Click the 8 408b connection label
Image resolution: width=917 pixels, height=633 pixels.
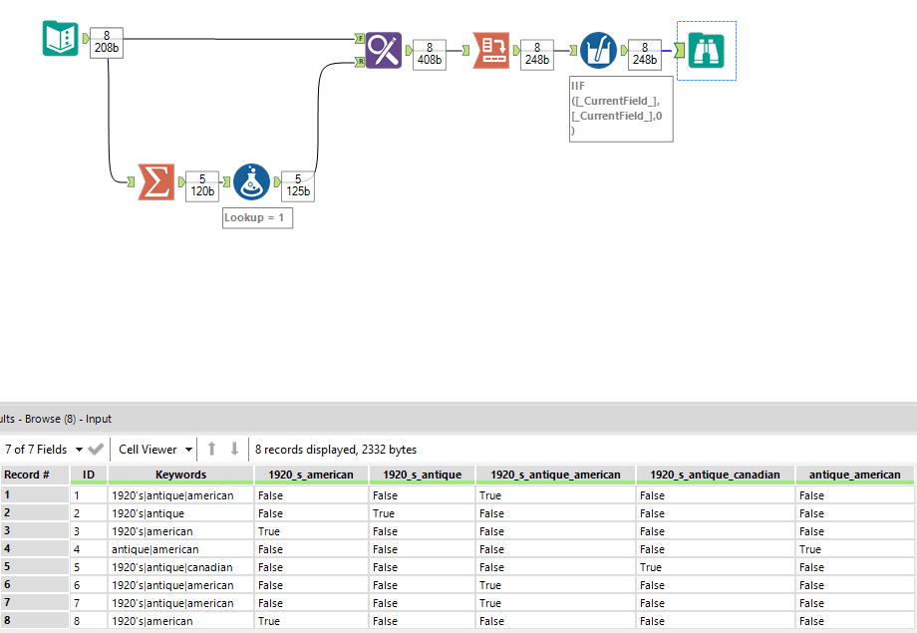click(x=430, y=54)
